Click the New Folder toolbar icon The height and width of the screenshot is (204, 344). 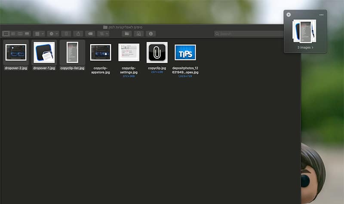(x=126, y=33)
